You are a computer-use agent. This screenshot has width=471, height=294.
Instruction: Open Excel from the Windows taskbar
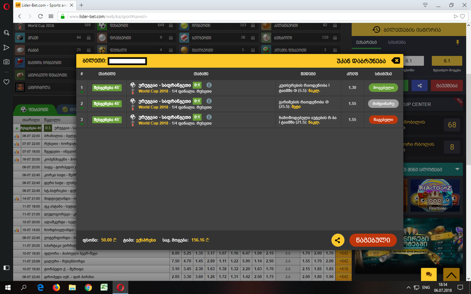(x=104, y=288)
